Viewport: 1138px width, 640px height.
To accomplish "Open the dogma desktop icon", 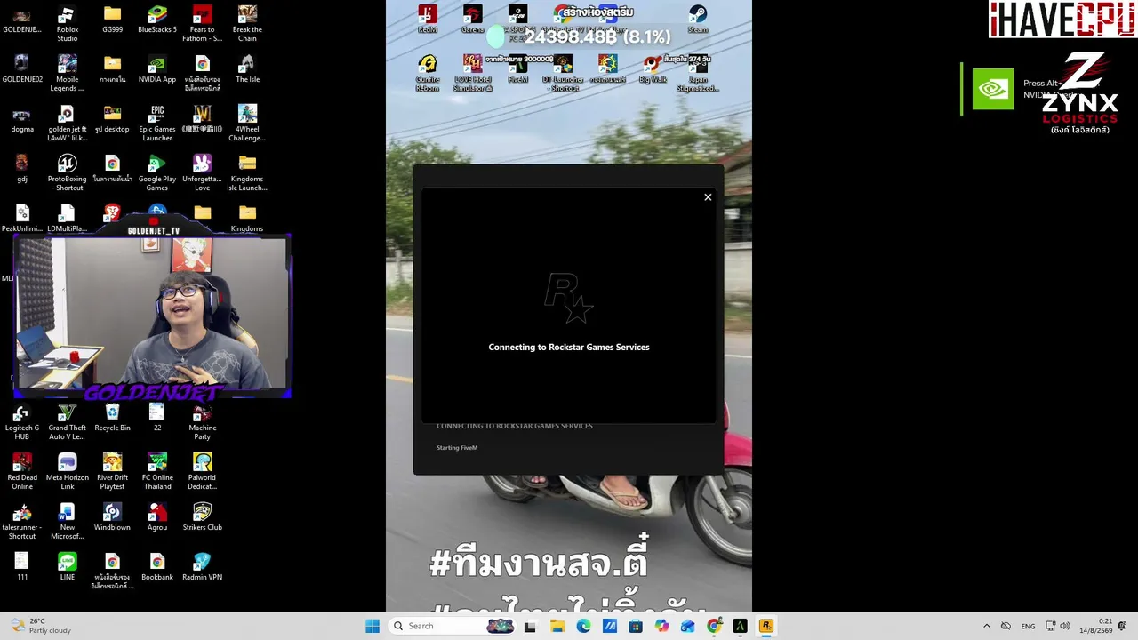I will tap(22, 119).
